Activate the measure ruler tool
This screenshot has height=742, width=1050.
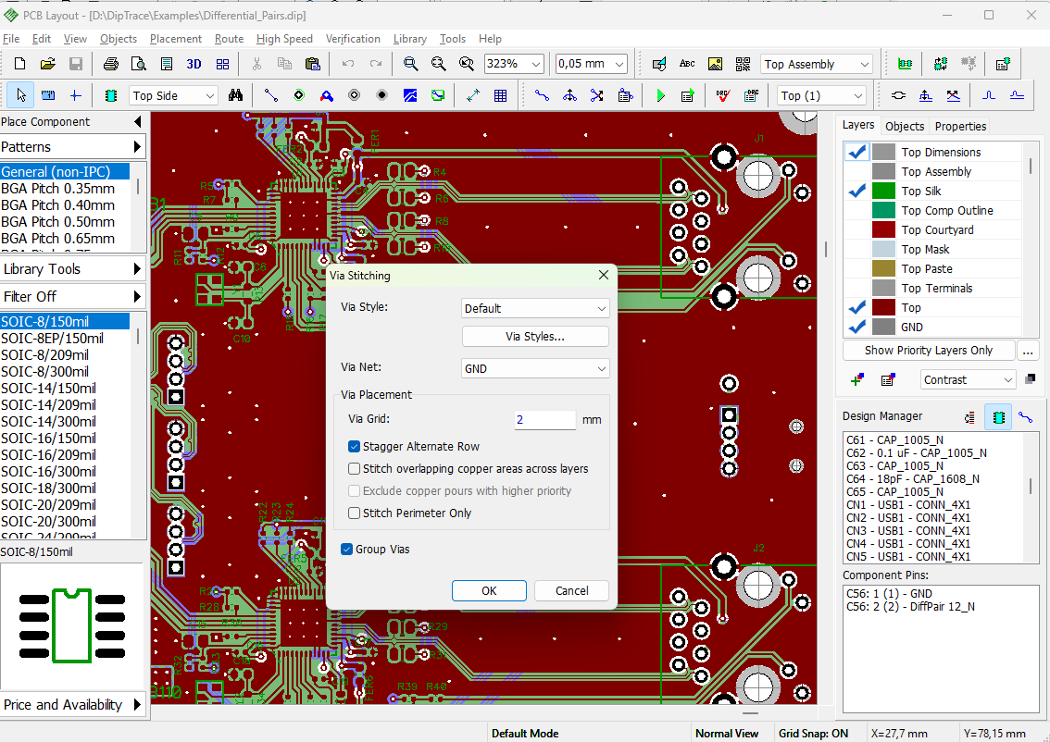coord(48,95)
